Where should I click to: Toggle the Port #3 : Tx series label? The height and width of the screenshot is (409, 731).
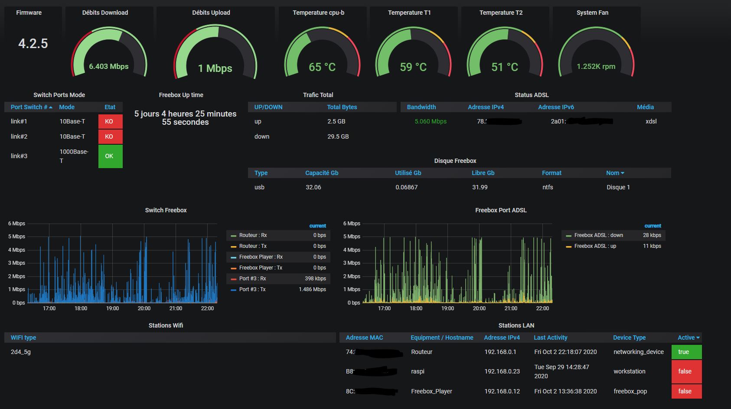pos(252,289)
